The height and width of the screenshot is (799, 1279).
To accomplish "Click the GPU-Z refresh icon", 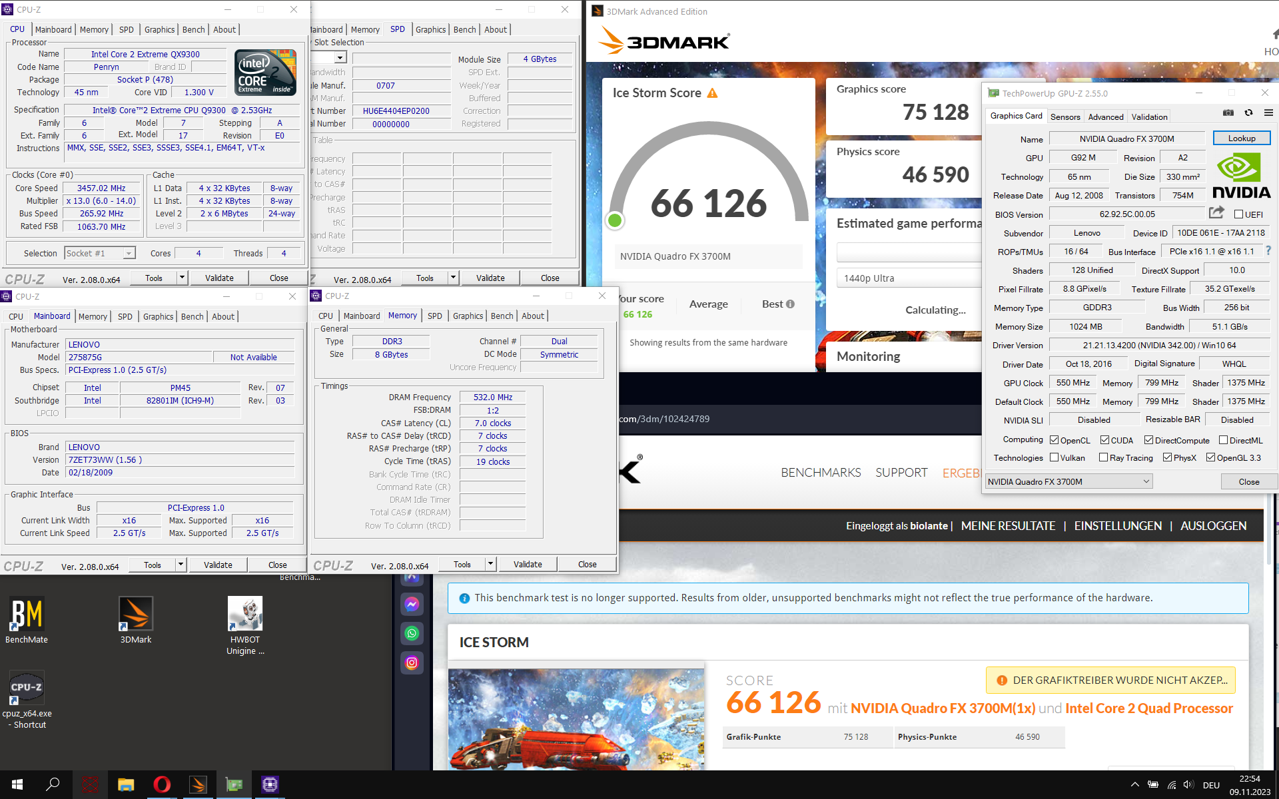I will point(1249,113).
